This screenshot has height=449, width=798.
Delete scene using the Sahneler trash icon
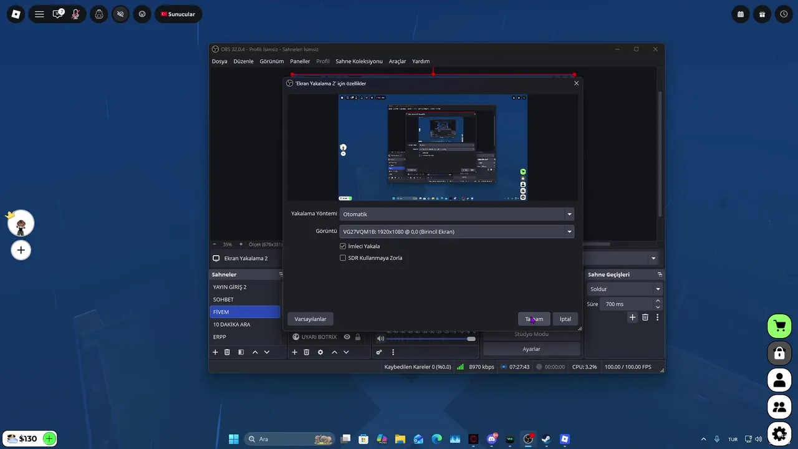coord(227,352)
